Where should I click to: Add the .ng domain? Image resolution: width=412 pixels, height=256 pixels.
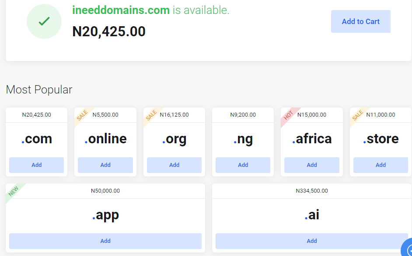pos(243,165)
